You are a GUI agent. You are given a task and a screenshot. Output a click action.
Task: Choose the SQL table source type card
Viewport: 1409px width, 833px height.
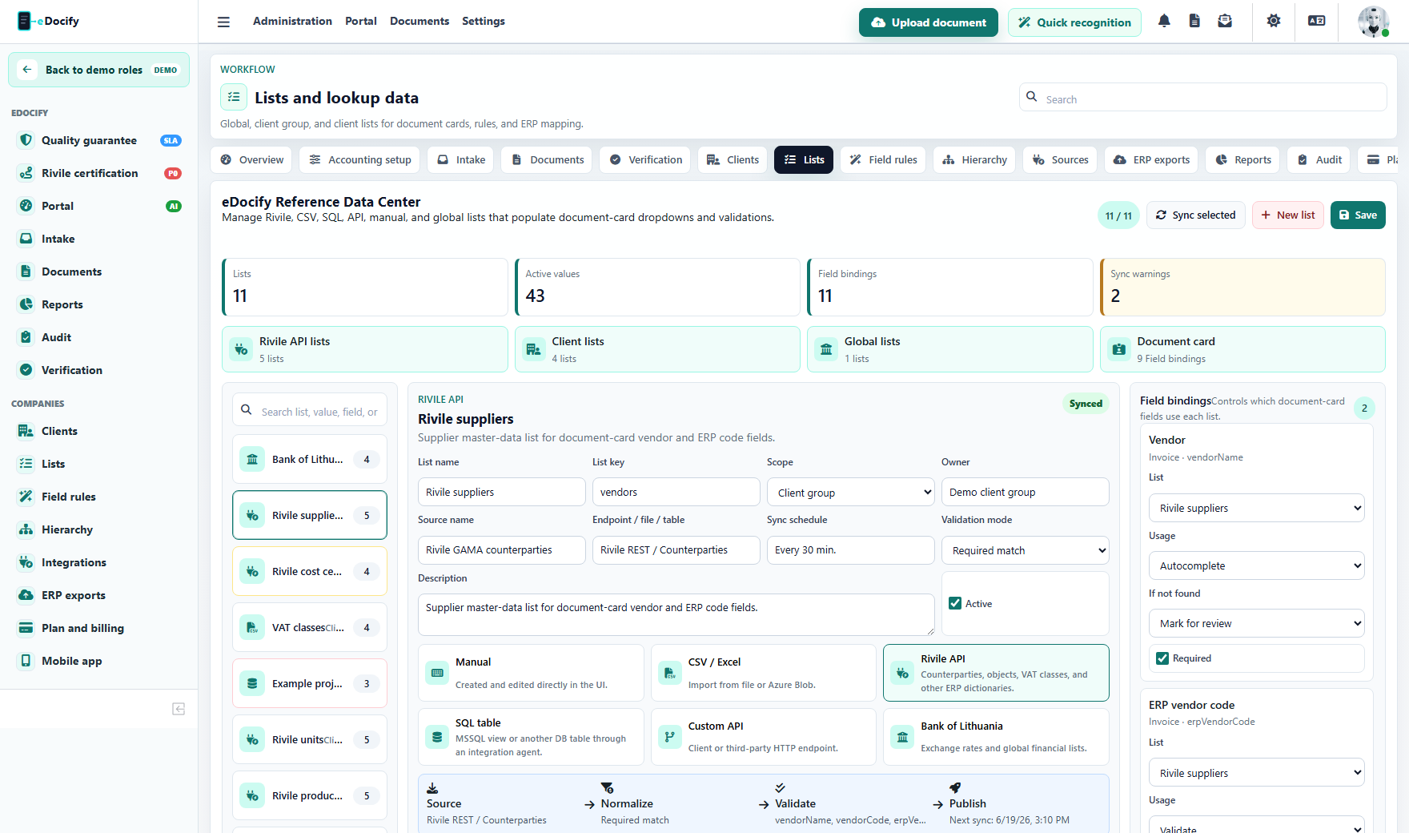[x=531, y=737]
